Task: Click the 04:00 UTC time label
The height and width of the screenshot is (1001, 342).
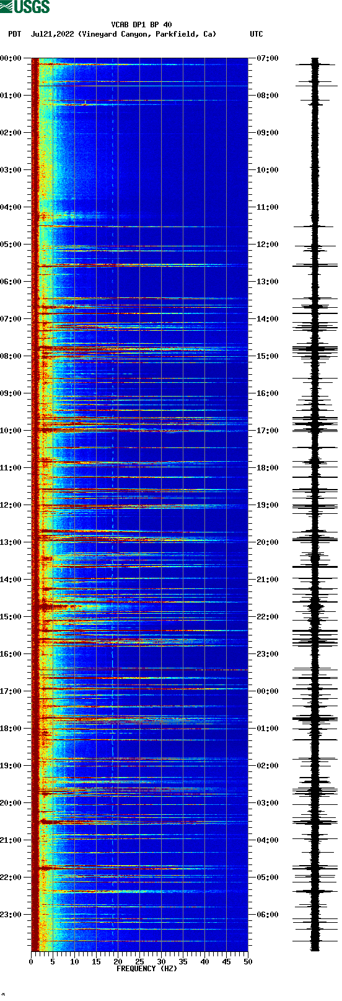Action: coord(268,840)
